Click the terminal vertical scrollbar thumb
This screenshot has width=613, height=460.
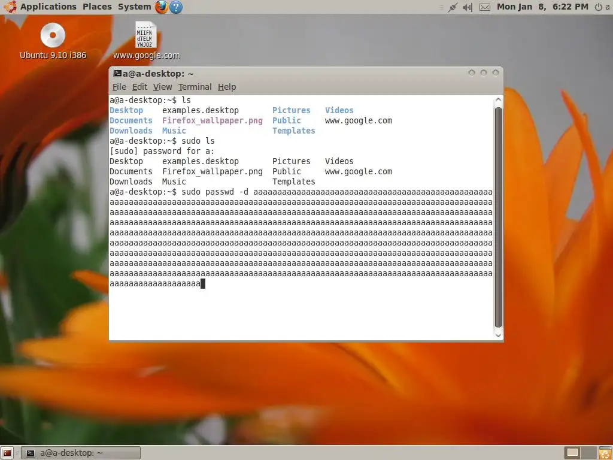[x=498, y=217]
